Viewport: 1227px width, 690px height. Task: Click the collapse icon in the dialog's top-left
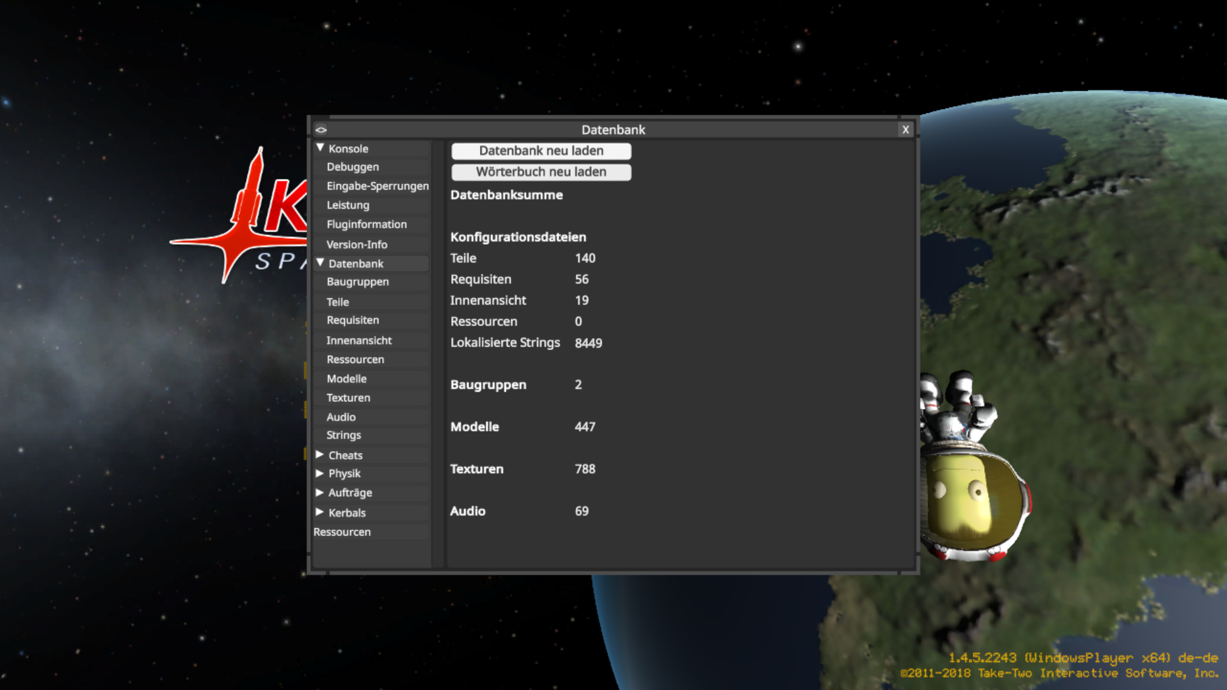(321, 130)
